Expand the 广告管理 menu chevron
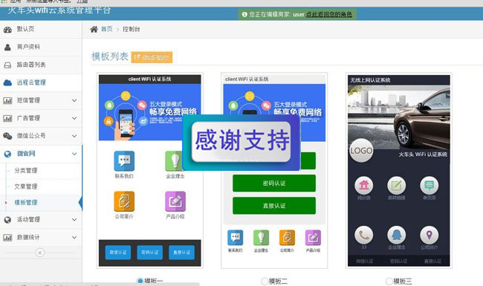The height and width of the screenshot is (286, 483). point(74,118)
